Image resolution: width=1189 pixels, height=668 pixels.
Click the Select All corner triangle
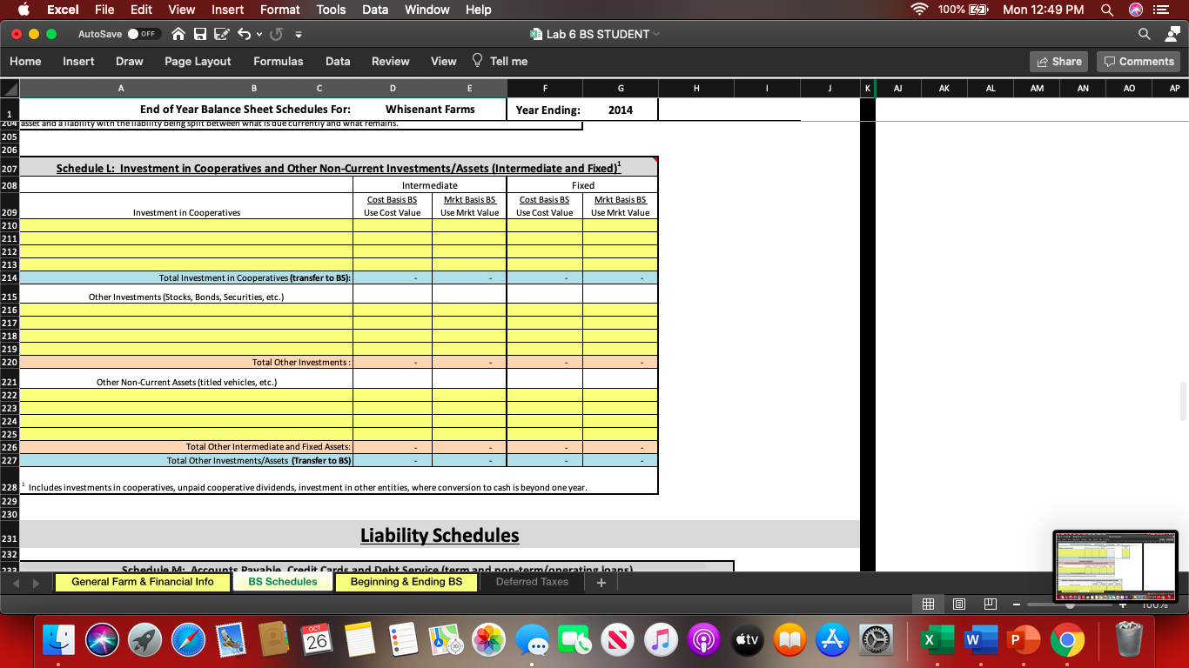(x=10, y=88)
